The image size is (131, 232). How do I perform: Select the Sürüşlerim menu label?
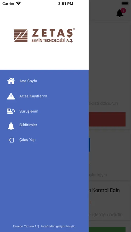(x=29, y=111)
